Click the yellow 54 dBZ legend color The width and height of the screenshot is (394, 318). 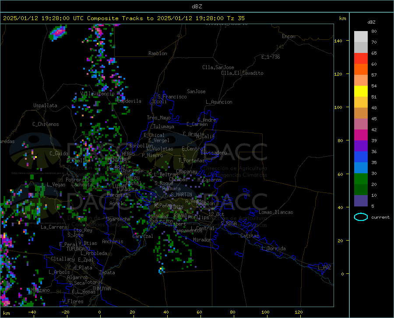361,91
